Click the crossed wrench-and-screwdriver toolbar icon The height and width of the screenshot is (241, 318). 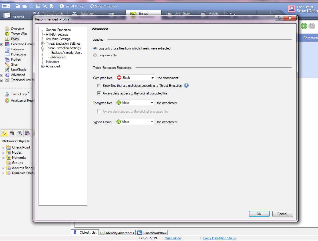(x=45, y=6)
